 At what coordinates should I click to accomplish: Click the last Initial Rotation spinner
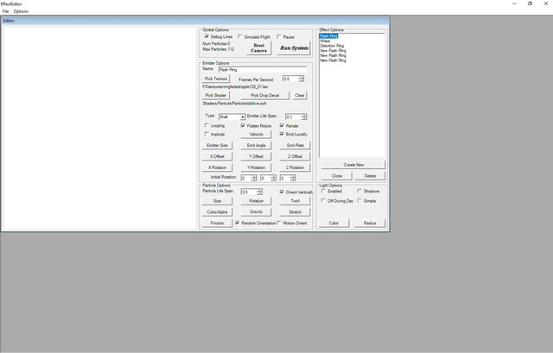tap(293, 179)
